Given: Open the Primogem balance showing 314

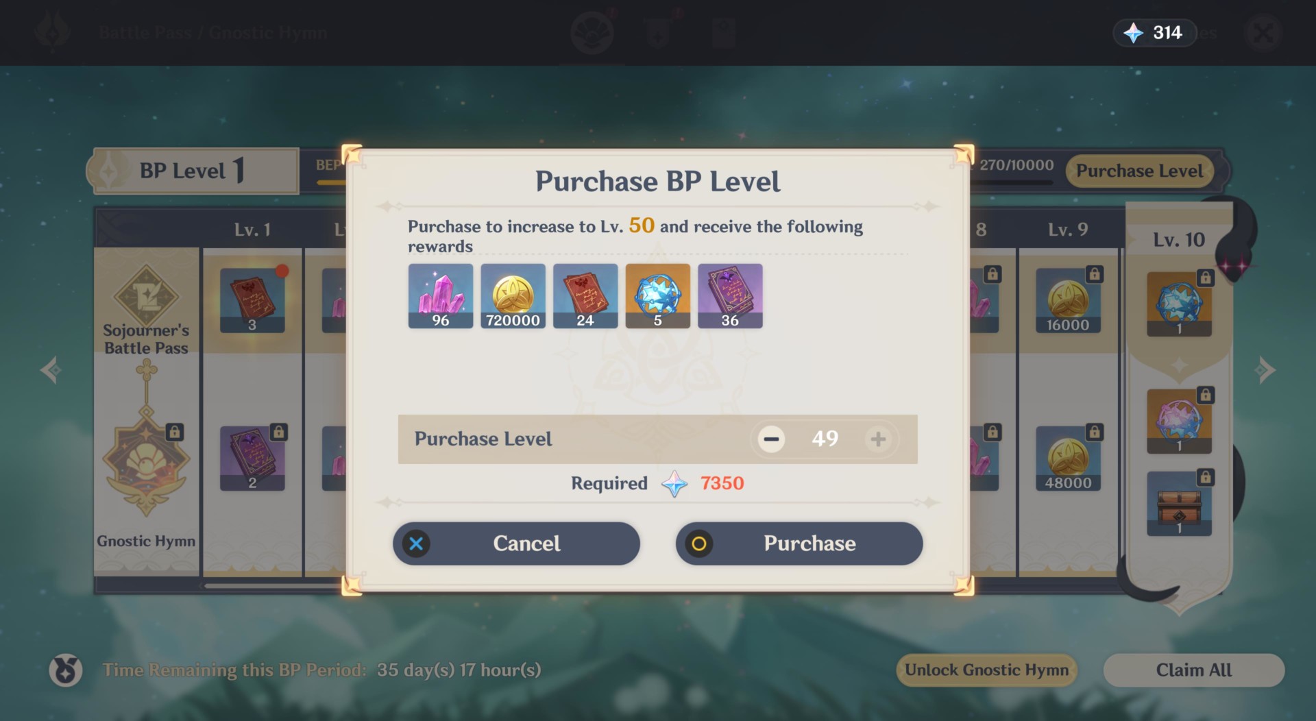Looking at the screenshot, I should click(x=1155, y=32).
